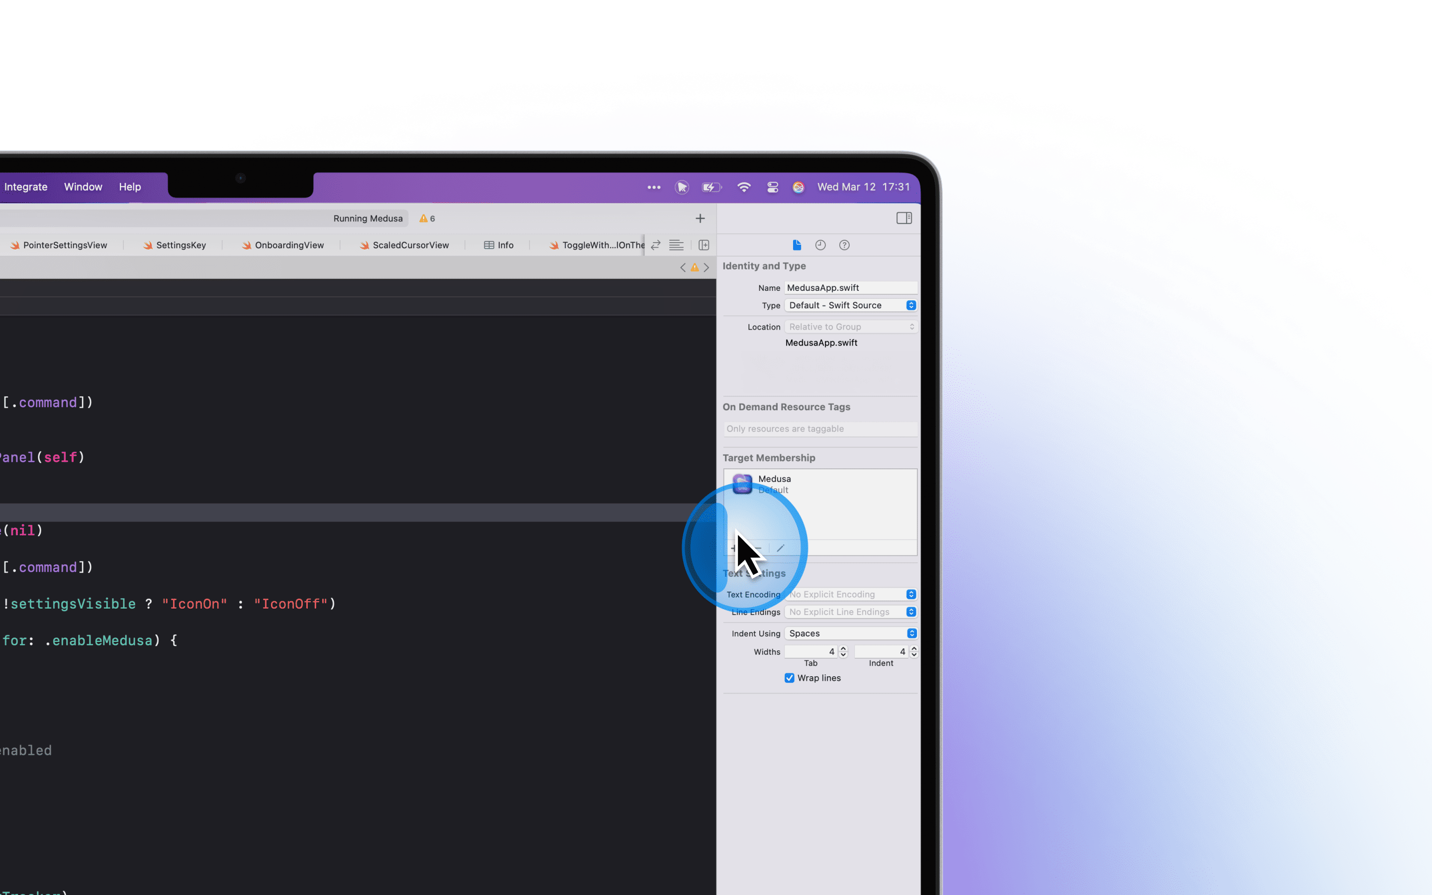The height and width of the screenshot is (895, 1432).
Task: Open the Window menu
Action: [83, 187]
